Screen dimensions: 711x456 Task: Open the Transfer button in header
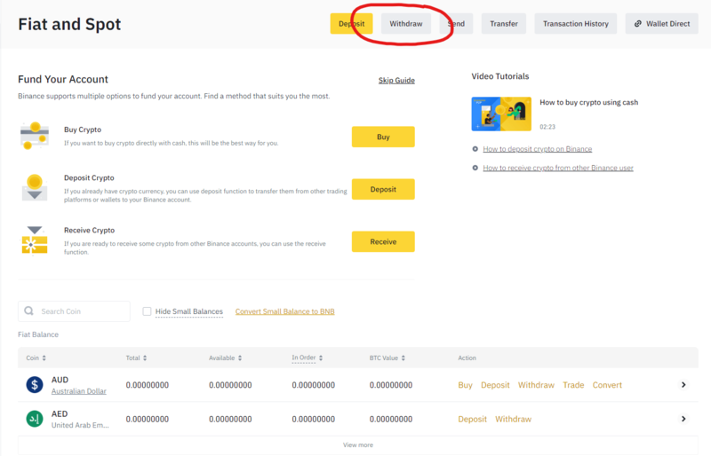[504, 24]
